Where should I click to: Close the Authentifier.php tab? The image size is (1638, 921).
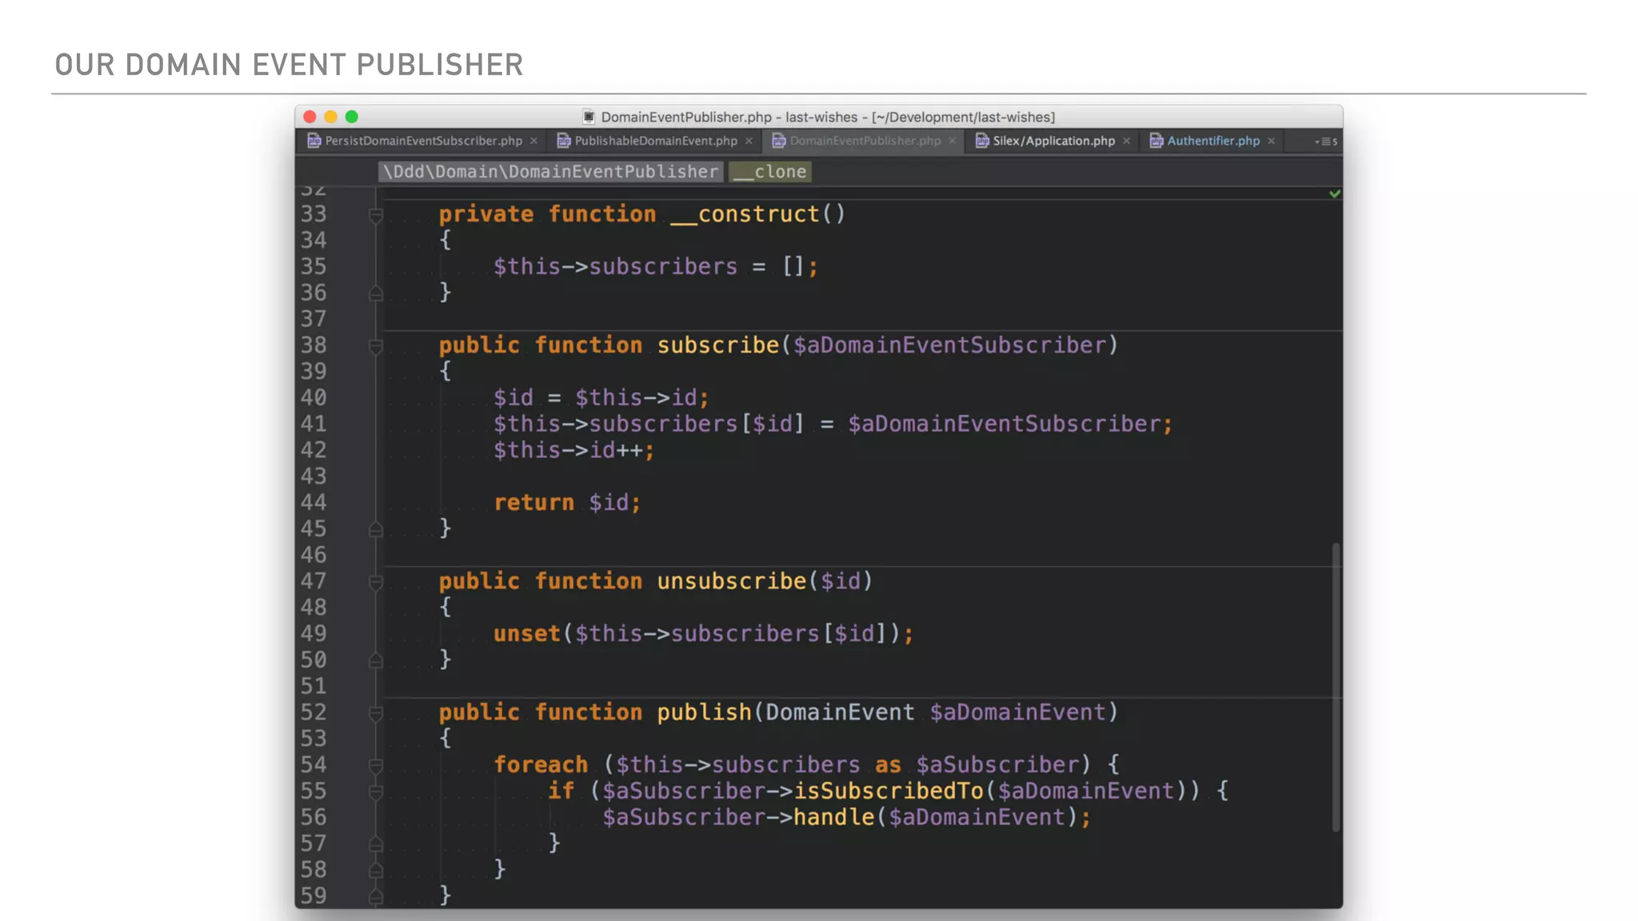tap(1271, 142)
